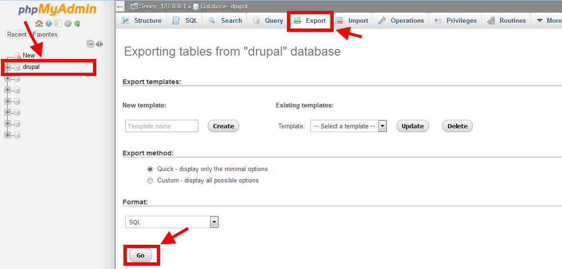Show the Favorites tables list
This screenshot has width=562, height=269.
point(45,35)
